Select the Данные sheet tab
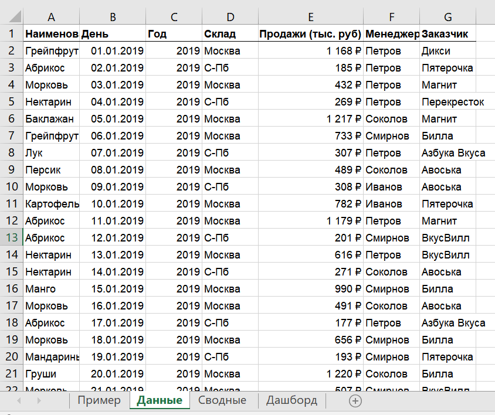 160,400
